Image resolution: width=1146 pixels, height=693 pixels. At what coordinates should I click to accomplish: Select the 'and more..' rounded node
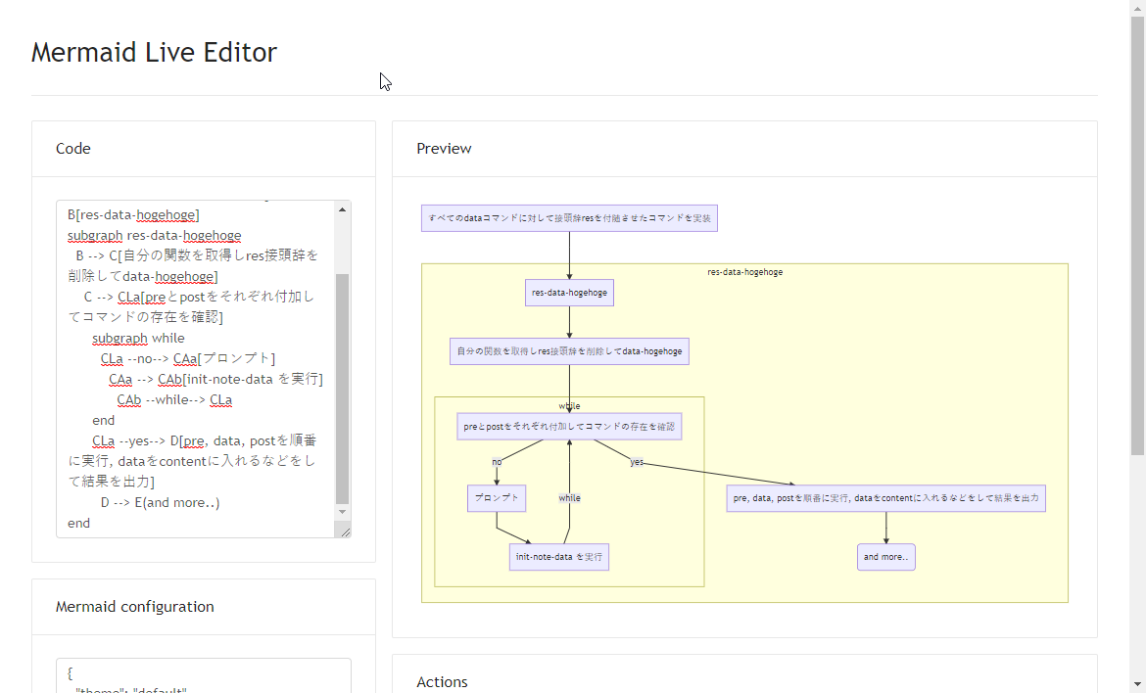[x=885, y=557]
